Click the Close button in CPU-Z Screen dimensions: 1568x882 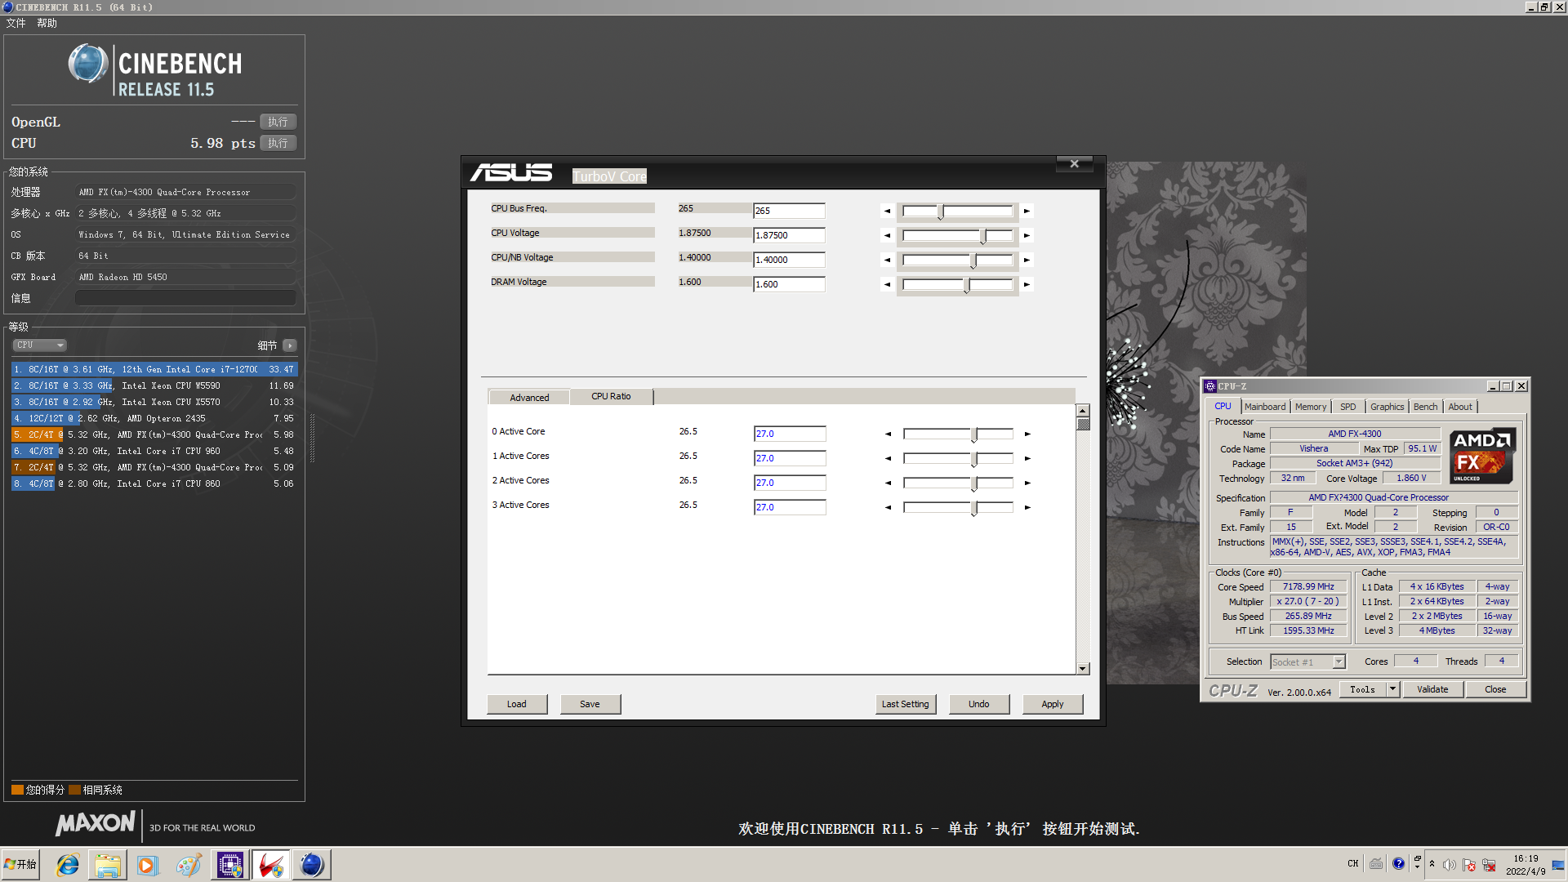coord(1495,689)
